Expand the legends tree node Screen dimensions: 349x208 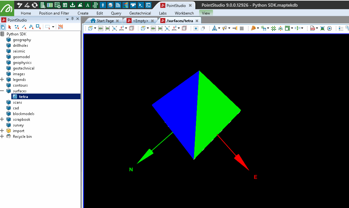coord(2,80)
